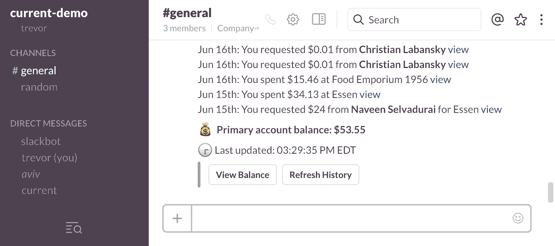Open starred items star icon
The width and height of the screenshot is (555, 246).
520,19
